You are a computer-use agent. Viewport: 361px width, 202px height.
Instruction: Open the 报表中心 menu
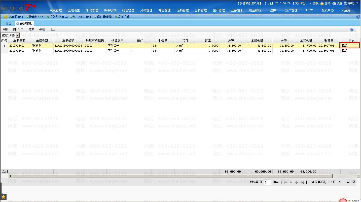[328, 10]
